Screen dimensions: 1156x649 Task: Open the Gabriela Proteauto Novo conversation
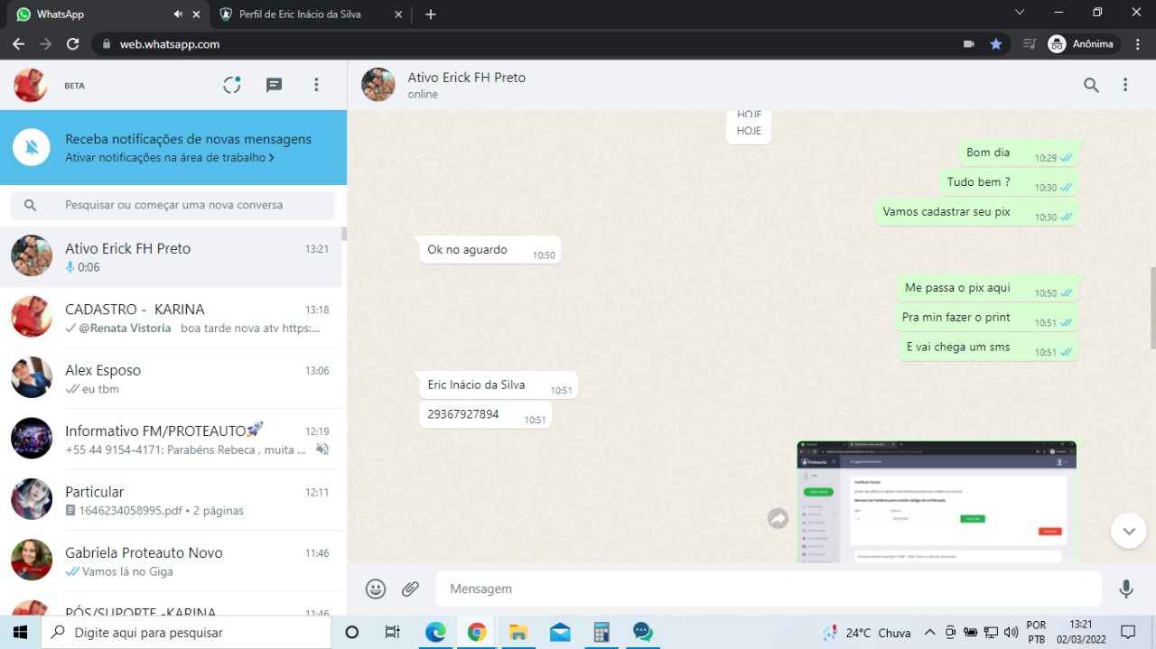[172, 561]
